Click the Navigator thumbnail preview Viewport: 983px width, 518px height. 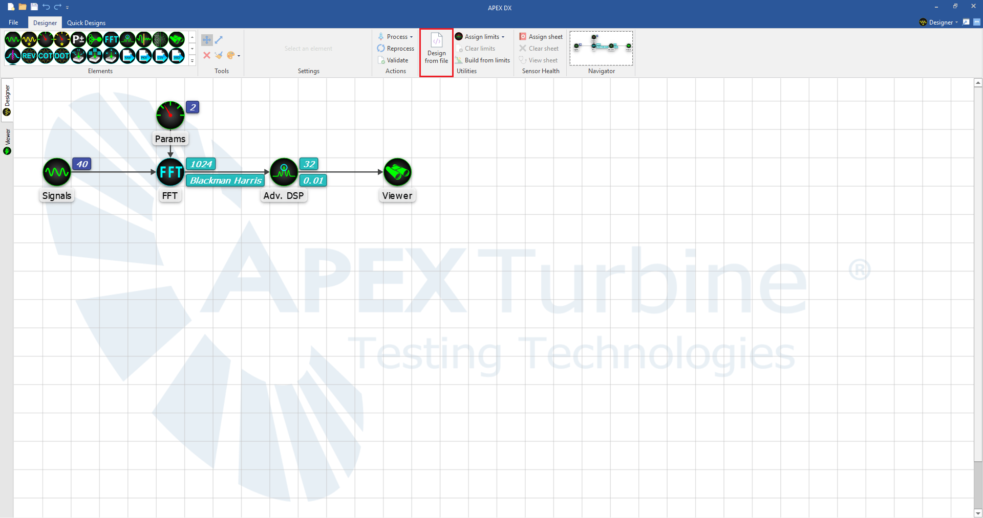click(602, 48)
